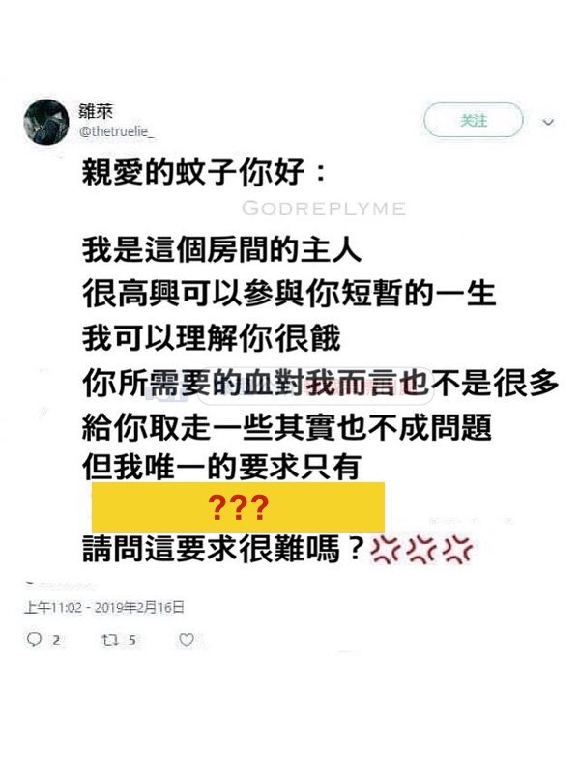Click the line 我是這個房間的主人
The height and width of the screenshot is (773, 580).
[x=222, y=249]
